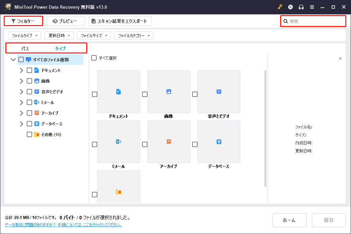Open the アーカイブ thumbnail tile
Image resolution: width=351 pixels, height=234 pixels.
[169, 142]
